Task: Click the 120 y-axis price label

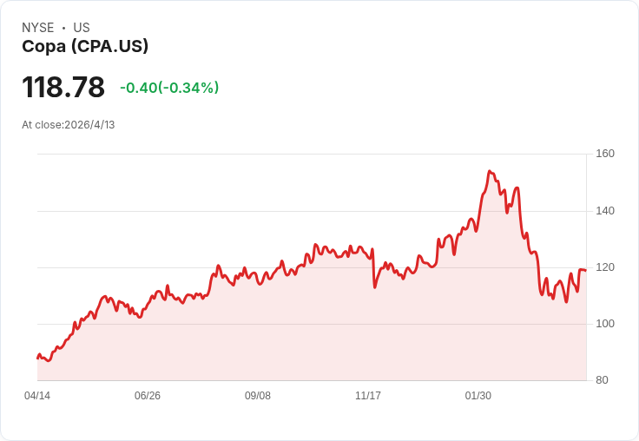Action: coord(604,267)
